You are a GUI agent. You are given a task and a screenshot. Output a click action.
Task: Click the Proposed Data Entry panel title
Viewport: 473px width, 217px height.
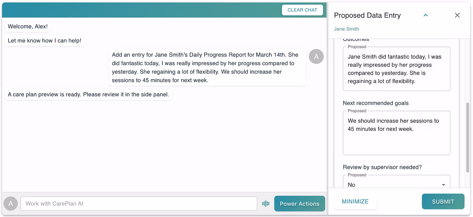pos(367,15)
